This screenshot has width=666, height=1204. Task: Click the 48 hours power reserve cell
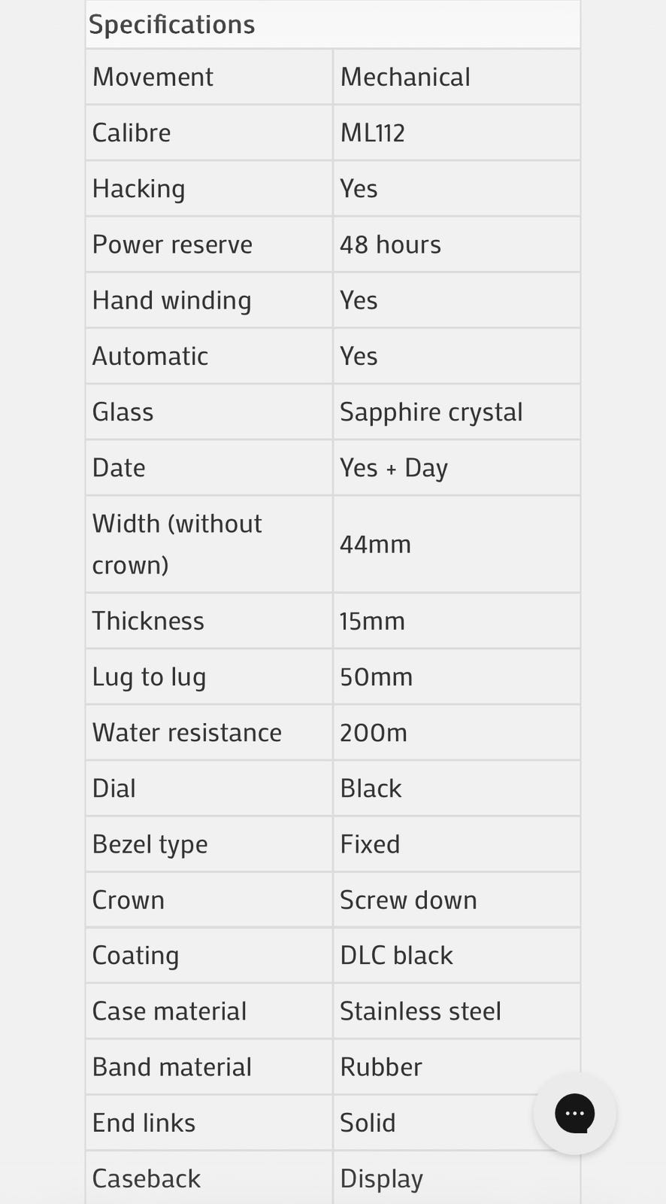pyautogui.click(x=456, y=245)
